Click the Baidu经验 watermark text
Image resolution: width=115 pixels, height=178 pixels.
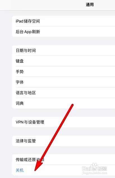click(x=94, y=168)
